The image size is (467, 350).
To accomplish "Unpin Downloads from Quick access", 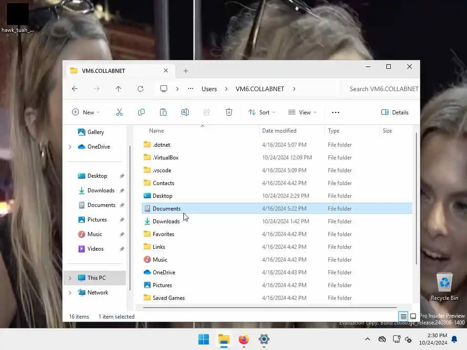I will pos(122,190).
